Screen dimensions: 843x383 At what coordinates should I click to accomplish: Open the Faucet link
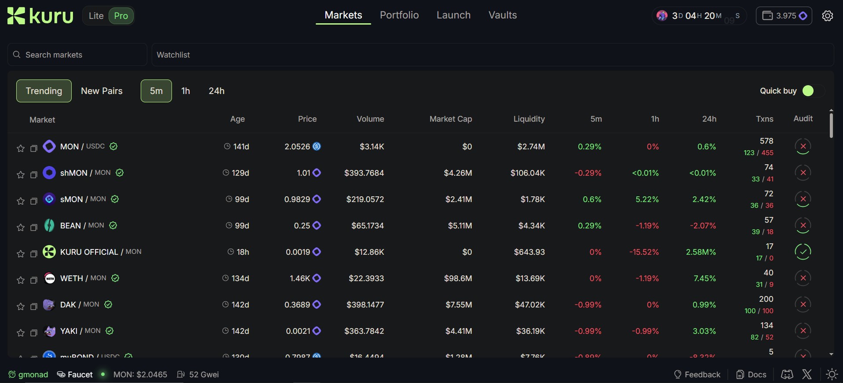tap(75, 374)
